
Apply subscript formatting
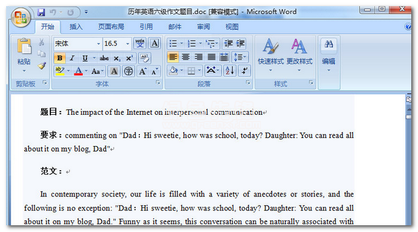click(x=117, y=58)
